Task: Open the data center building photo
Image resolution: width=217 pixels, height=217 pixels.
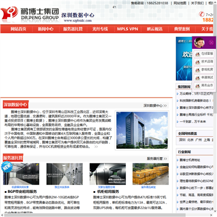Action: [x=142, y=130]
